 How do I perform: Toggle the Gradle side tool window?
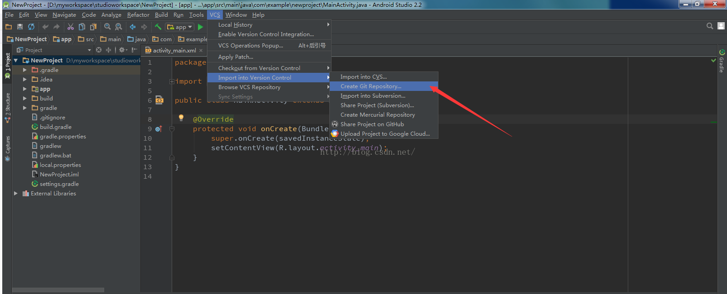pyautogui.click(x=722, y=62)
